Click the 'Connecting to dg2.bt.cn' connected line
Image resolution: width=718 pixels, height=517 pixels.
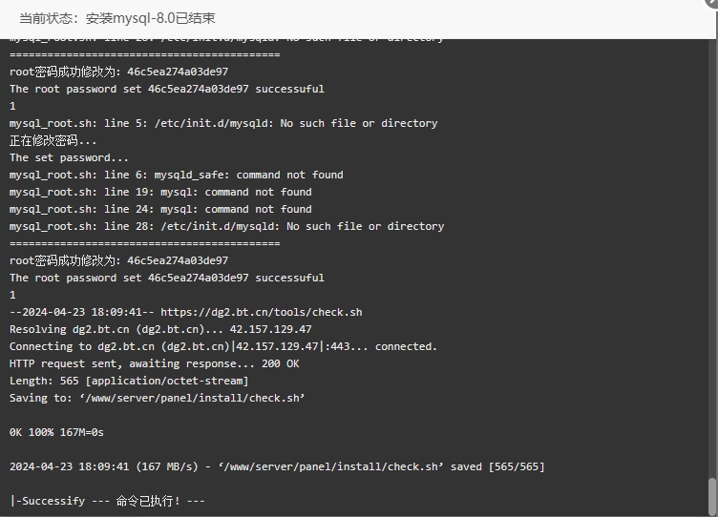click(223, 346)
